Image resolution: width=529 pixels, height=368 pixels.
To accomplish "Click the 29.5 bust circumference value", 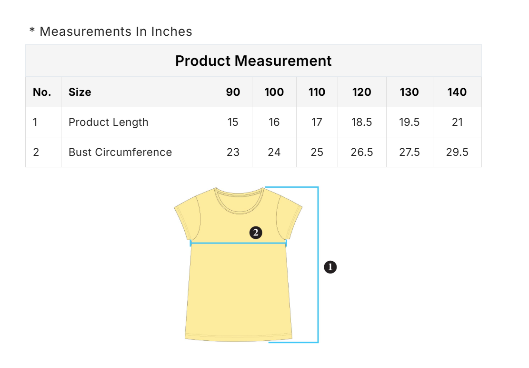I will point(457,152).
